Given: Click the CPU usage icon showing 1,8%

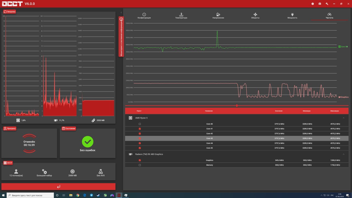Looking at the screenshot, I should [18, 120].
